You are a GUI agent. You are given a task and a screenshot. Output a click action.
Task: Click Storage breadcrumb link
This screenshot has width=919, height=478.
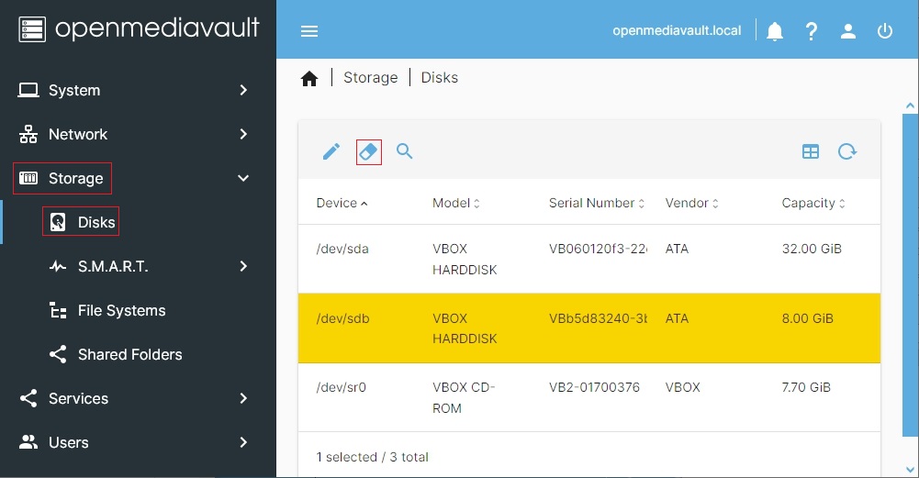pos(370,78)
